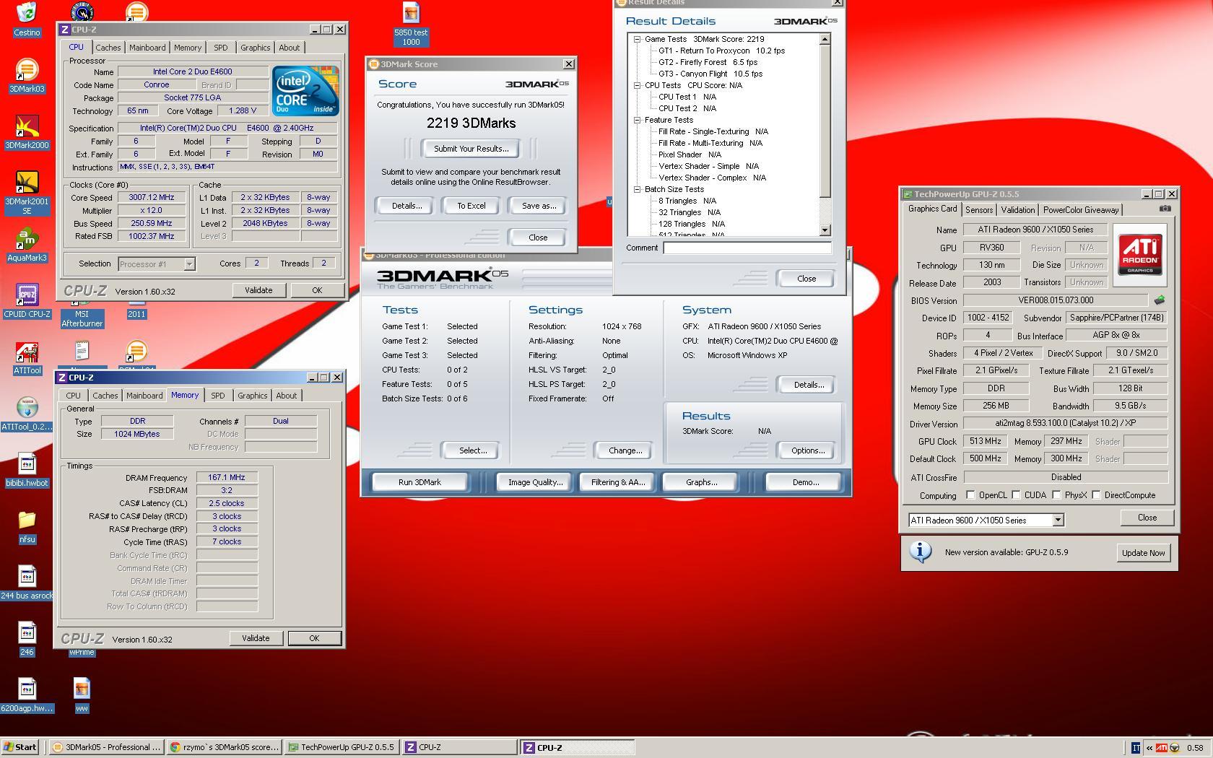
Task: Click Change button under Settings
Action: click(625, 450)
